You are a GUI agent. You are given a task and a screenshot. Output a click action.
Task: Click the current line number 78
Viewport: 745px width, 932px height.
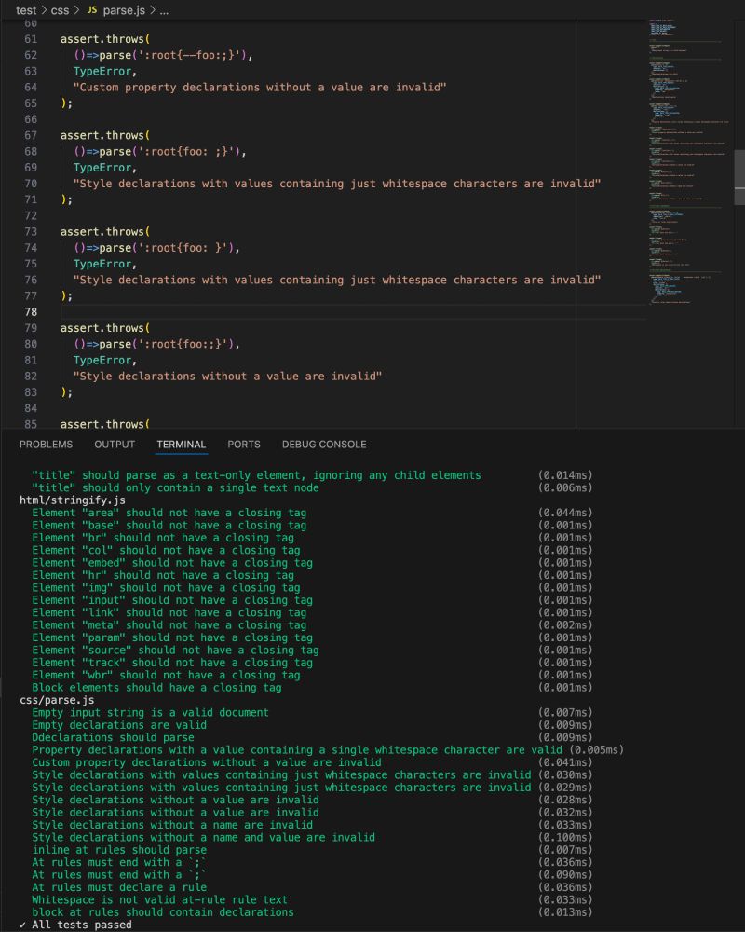pos(31,312)
